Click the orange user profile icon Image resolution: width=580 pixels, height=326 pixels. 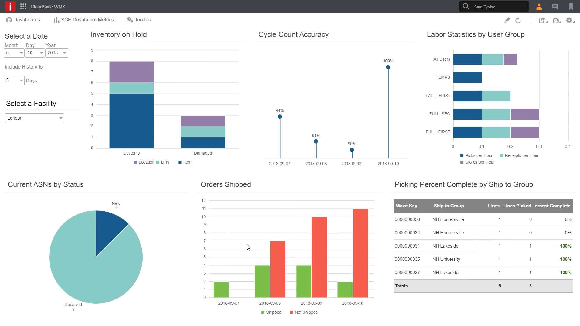point(539,7)
